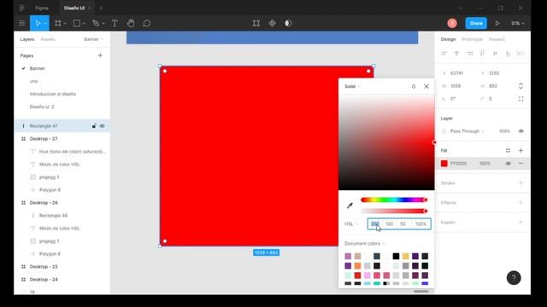Select the Move tool
Image resolution: width=547 pixels, height=307 pixels.
click(38, 23)
